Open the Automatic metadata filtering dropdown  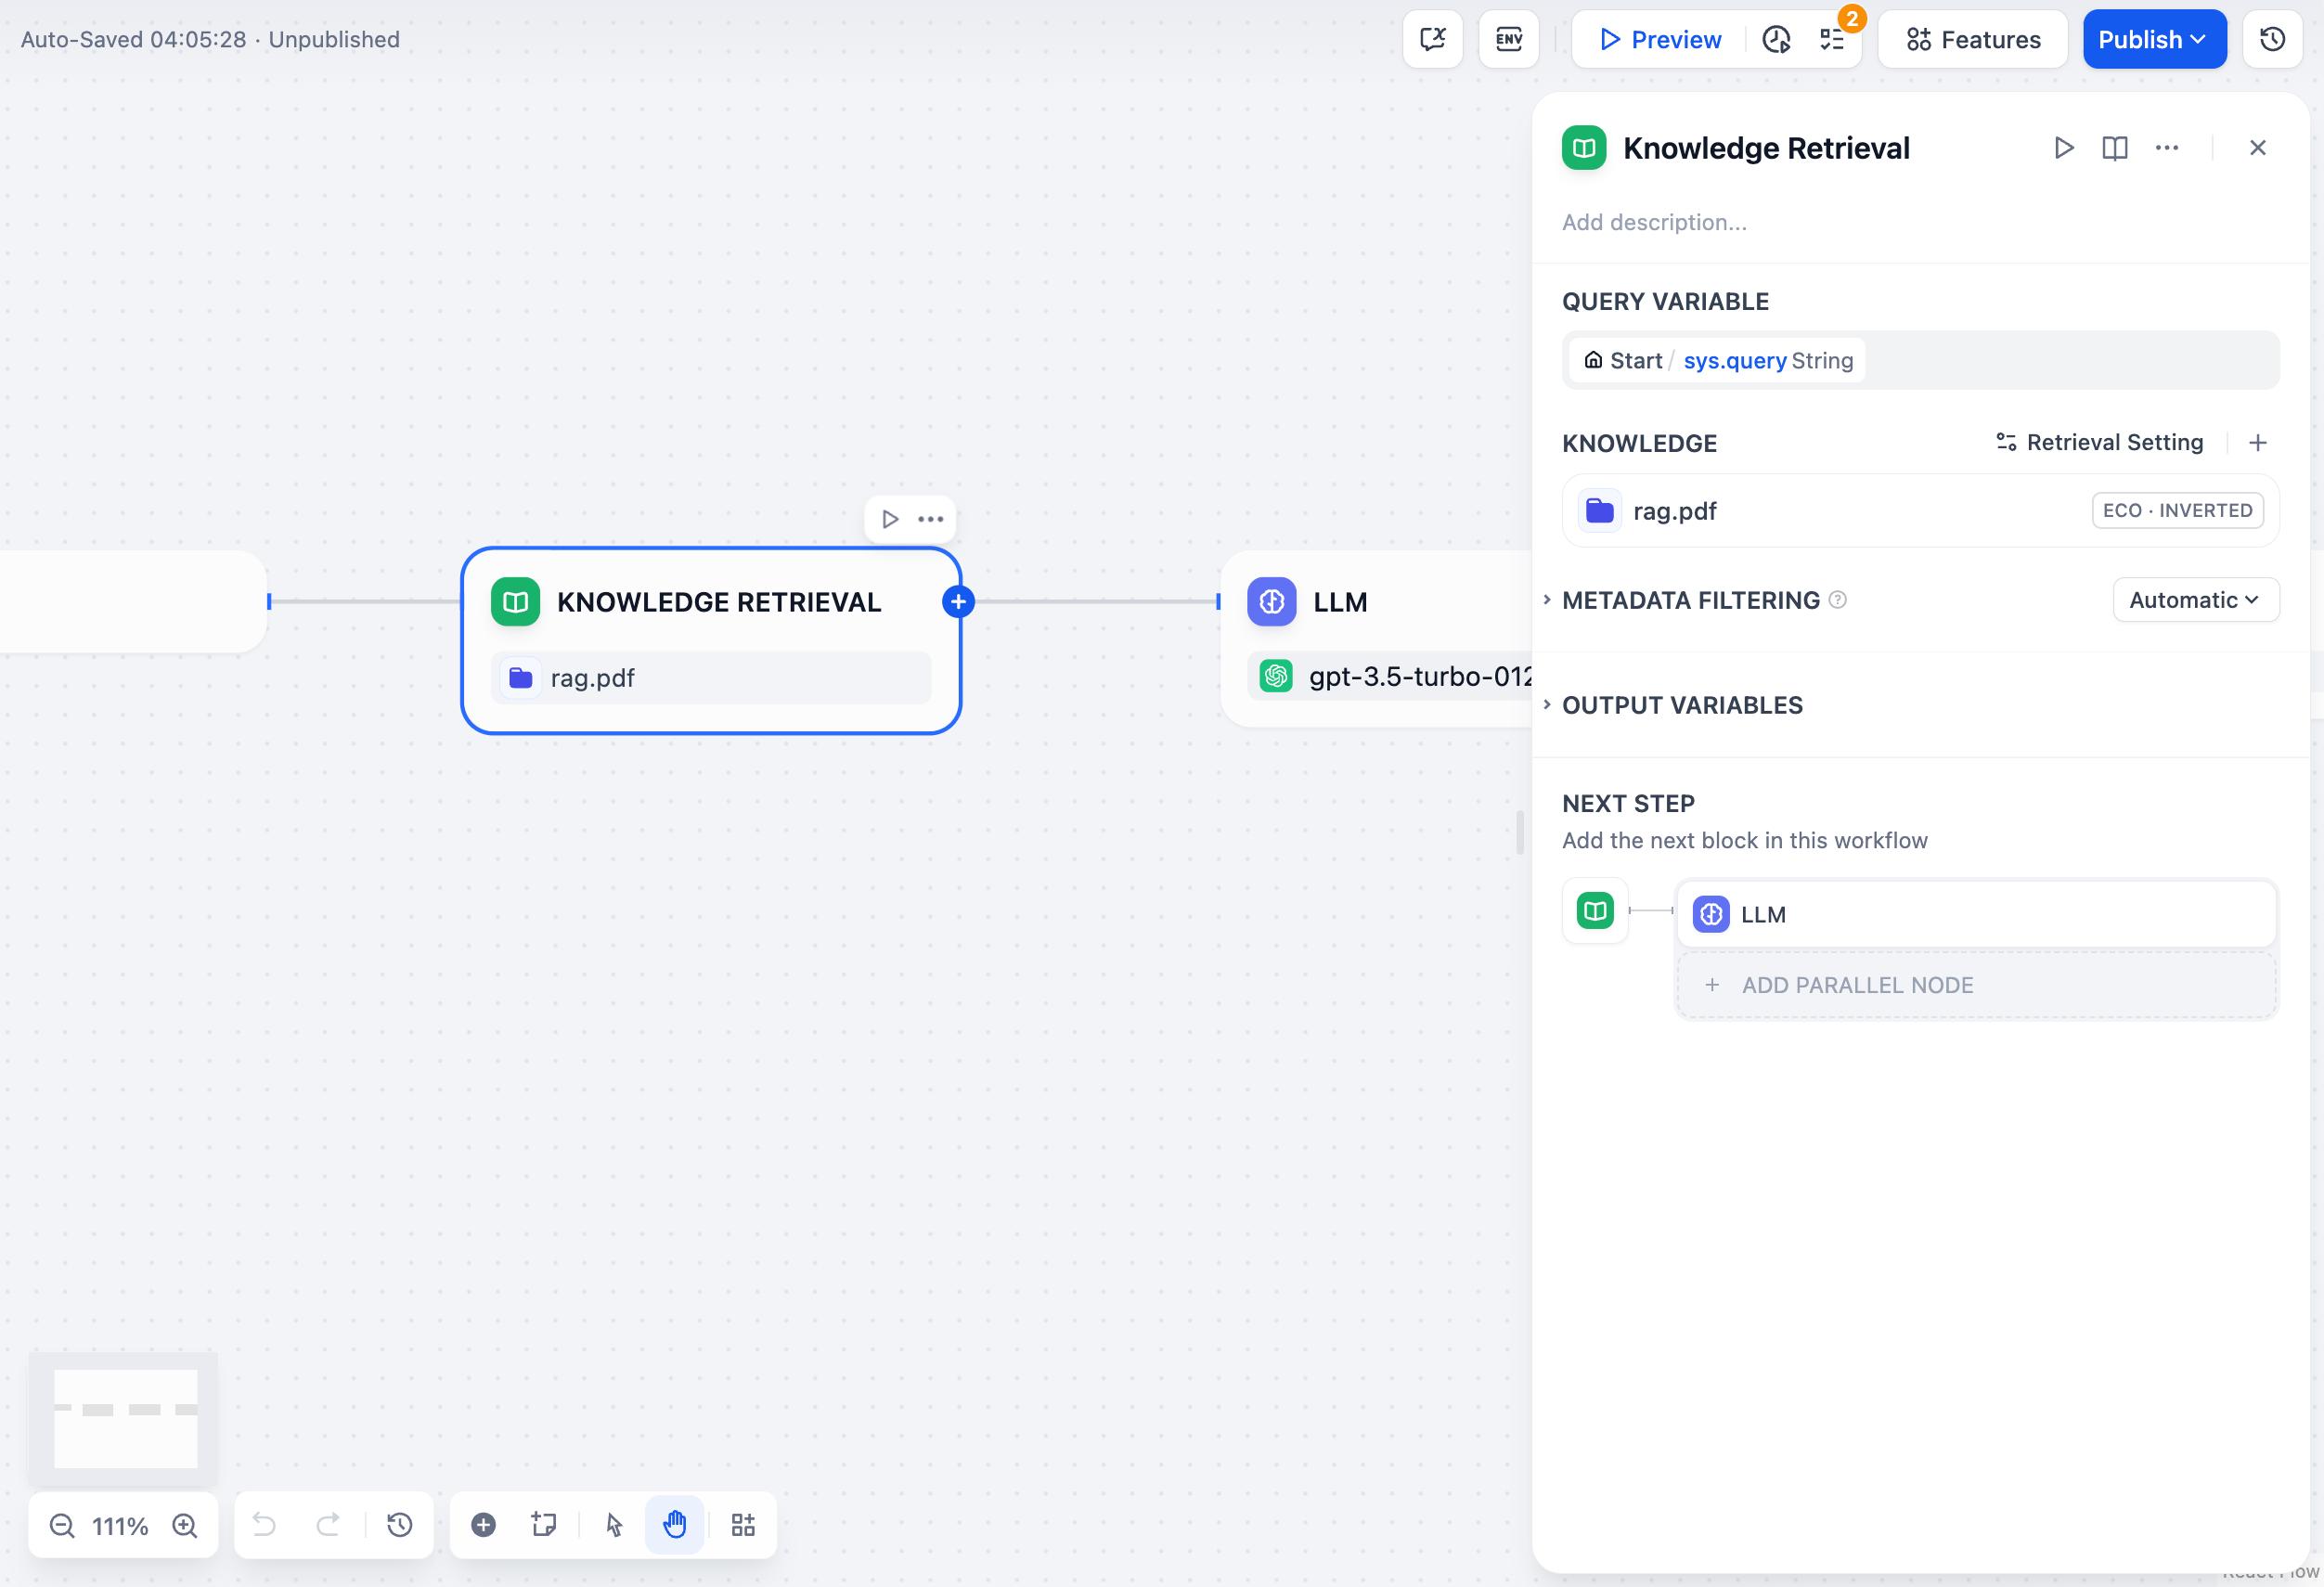pos(2195,600)
